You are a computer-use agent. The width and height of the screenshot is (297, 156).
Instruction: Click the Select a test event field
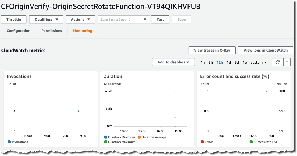point(123,19)
